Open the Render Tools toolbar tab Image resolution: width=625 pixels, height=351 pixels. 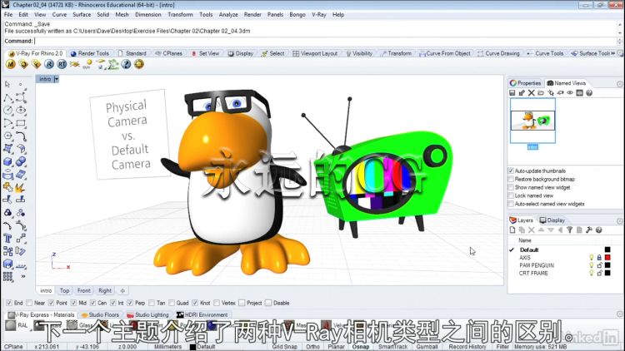click(x=90, y=53)
